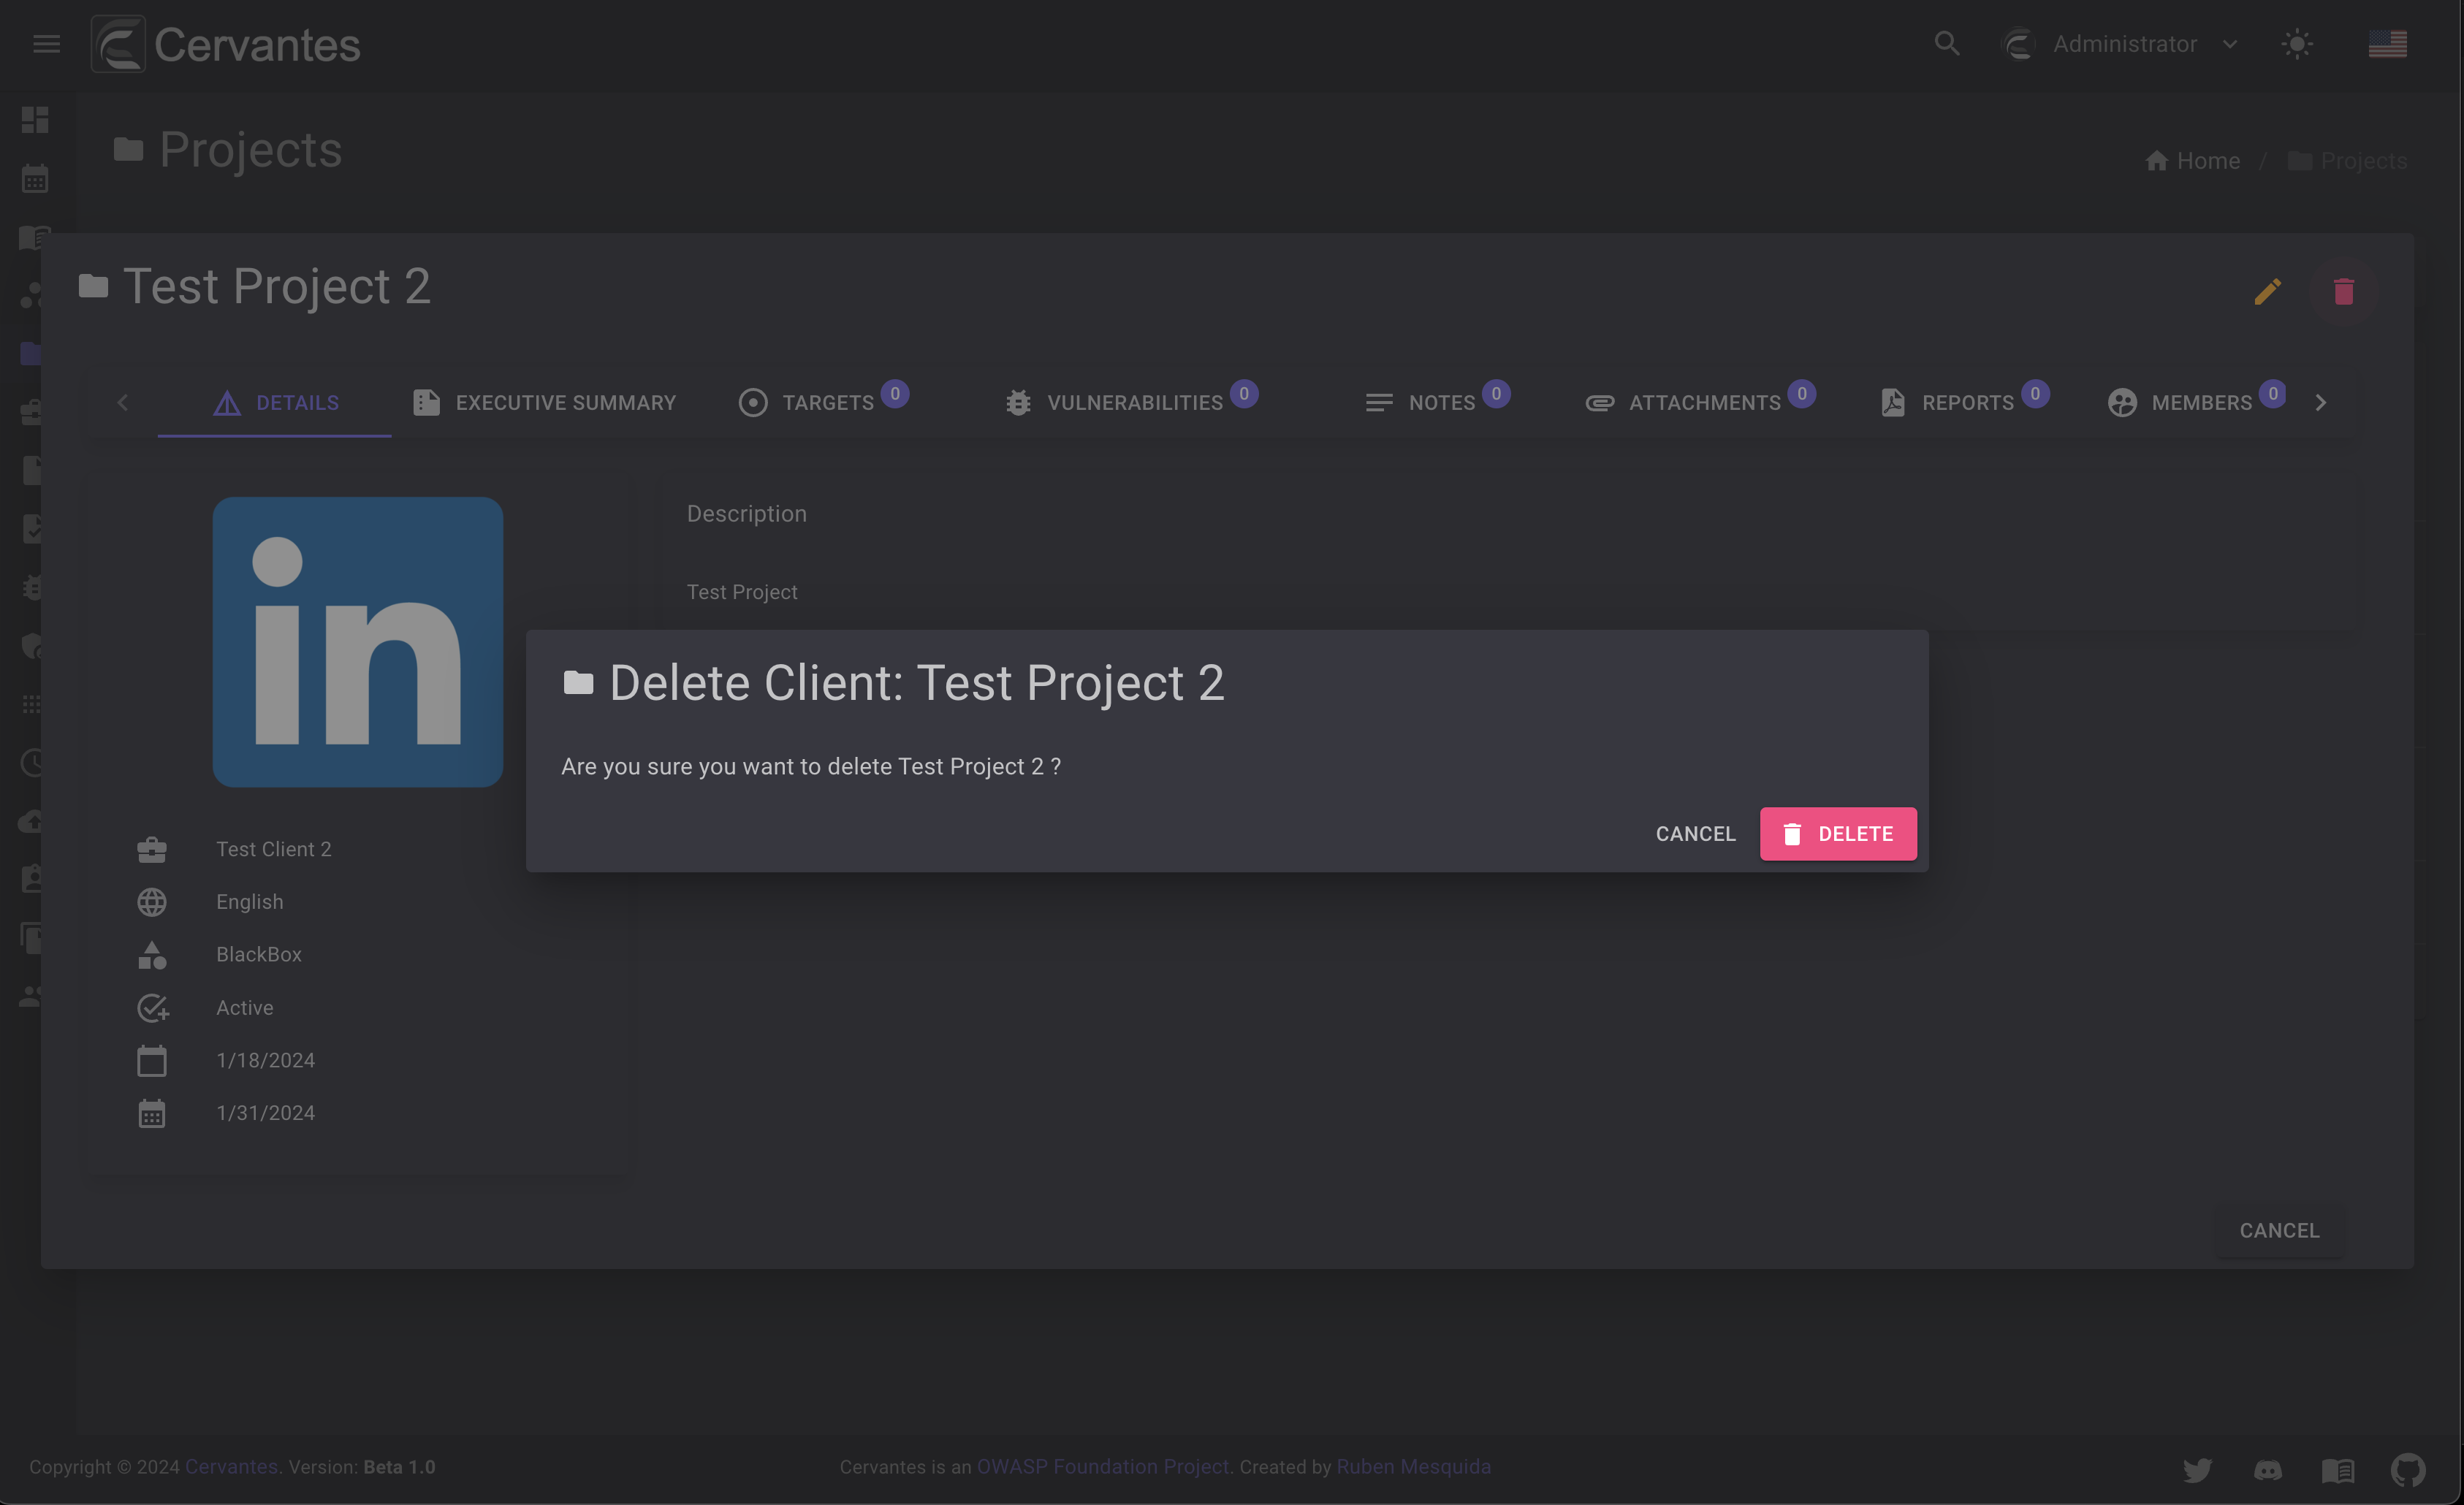The image size is (2464, 1505).
Task: Click the shapes project type icon
Action: [152, 955]
